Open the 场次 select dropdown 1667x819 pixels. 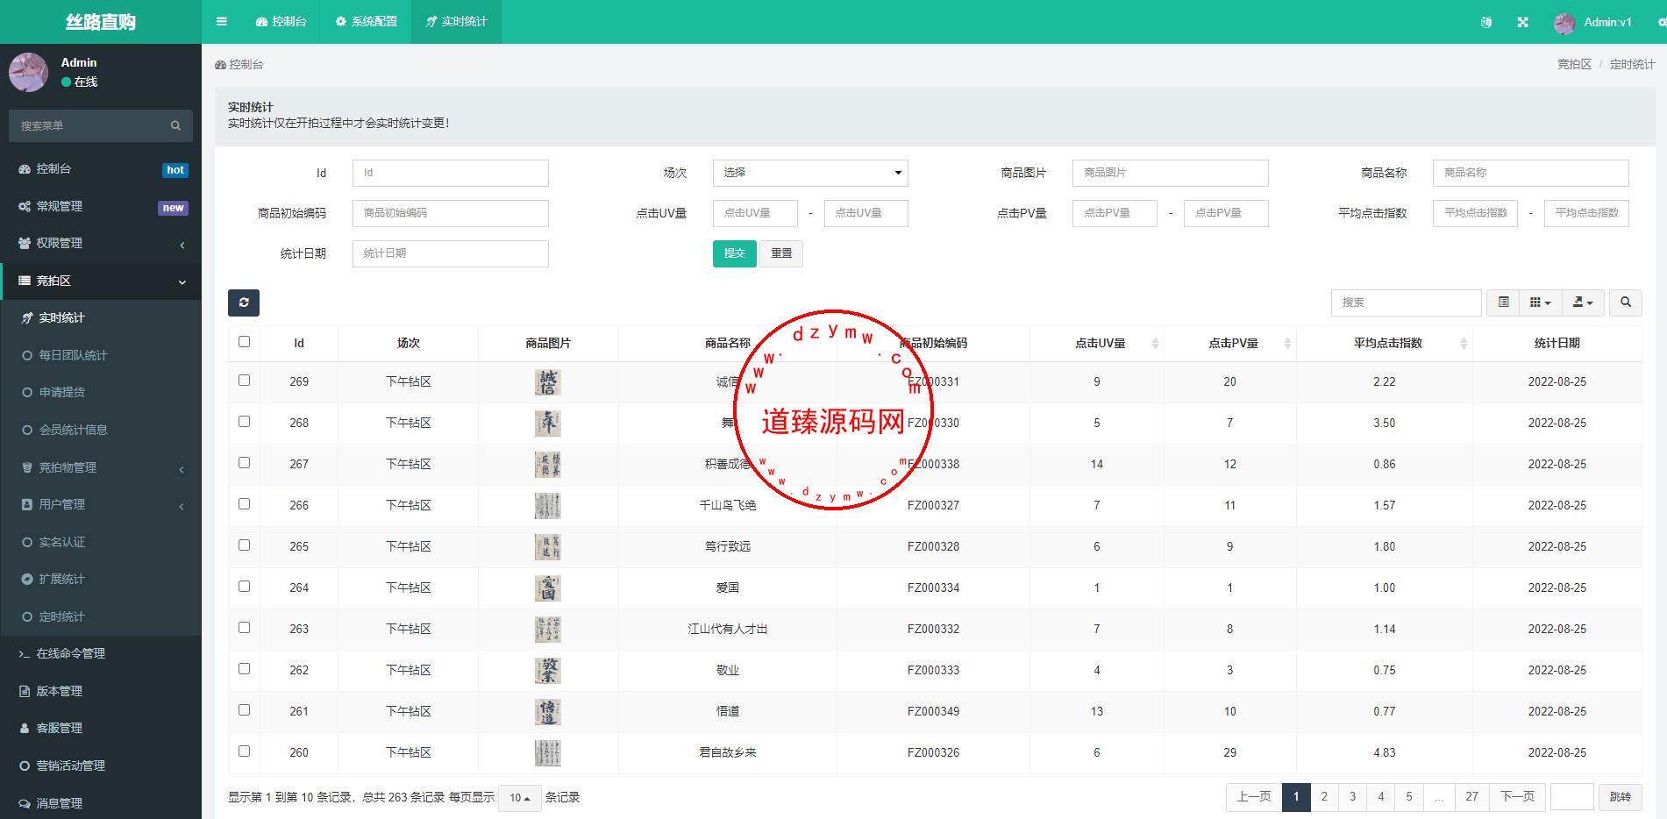pos(810,173)
